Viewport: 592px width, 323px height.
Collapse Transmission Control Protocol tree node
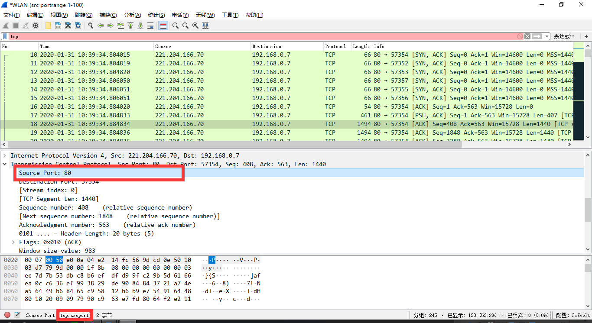pos(5,164)
